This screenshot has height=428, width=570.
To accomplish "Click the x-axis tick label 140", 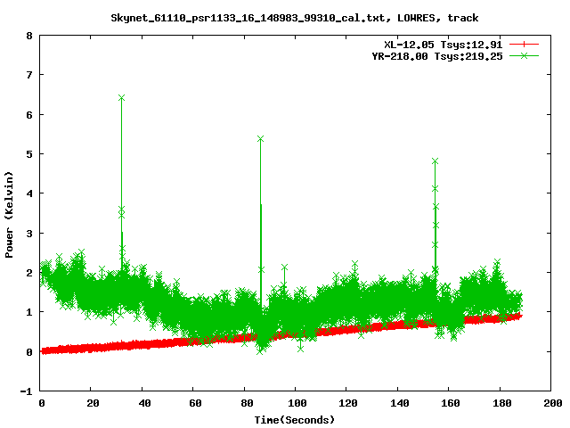I will (397, 403).
